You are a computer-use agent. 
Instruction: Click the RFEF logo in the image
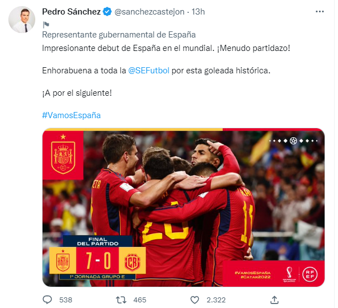310,274
